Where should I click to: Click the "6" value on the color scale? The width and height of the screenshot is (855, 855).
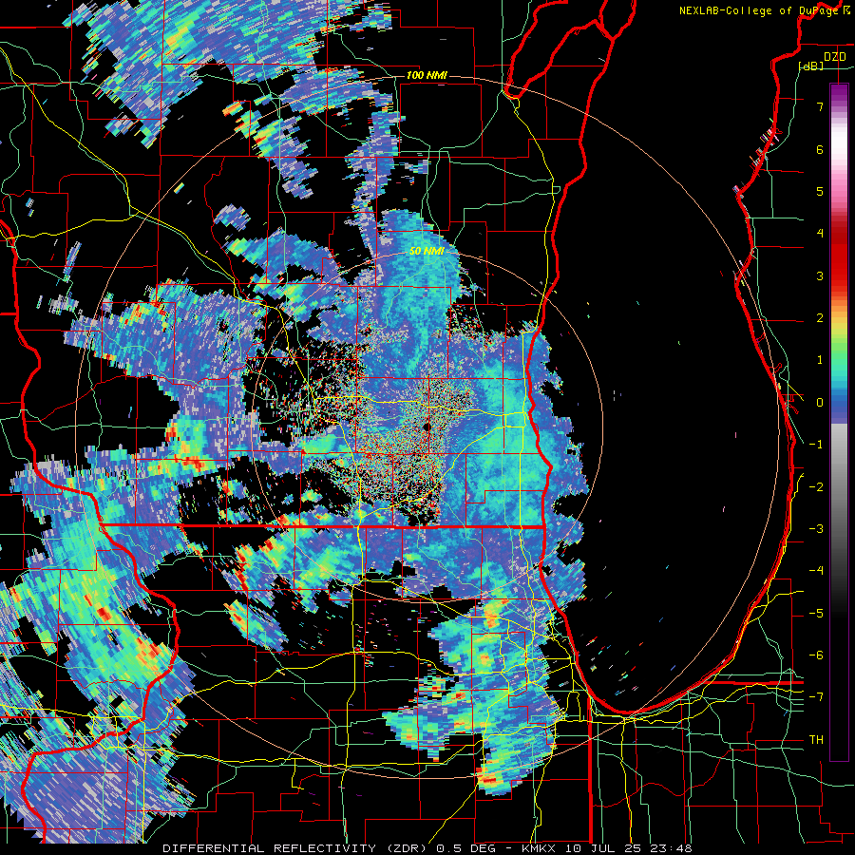click(x=820, y=149)
